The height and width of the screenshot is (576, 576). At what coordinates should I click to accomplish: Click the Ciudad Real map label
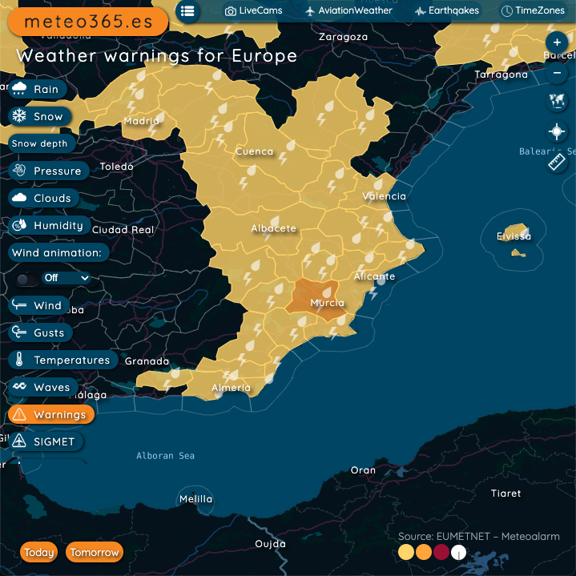point(123,230)
